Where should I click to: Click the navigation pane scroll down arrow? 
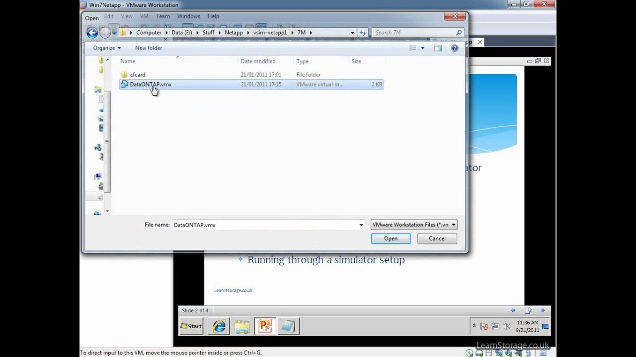click(x=107, y=211)
